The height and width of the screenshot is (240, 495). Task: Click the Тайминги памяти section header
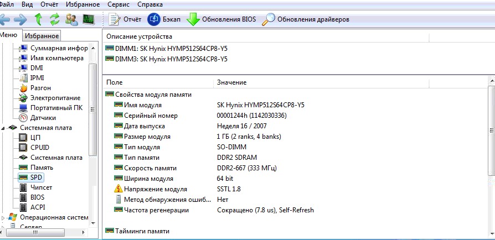pos(137,231)
